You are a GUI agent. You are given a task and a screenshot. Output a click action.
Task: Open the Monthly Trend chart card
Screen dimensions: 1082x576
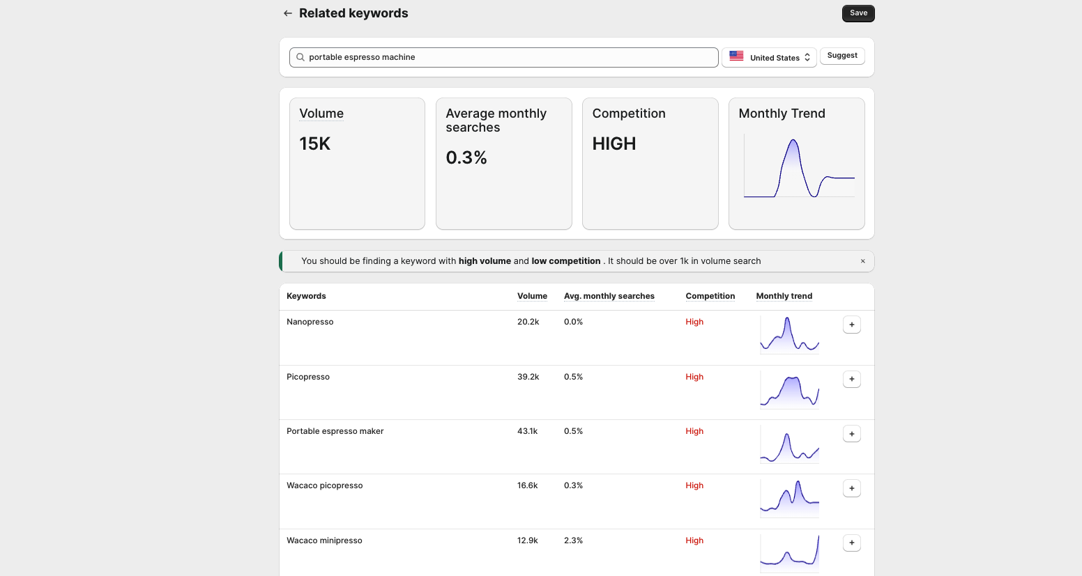point(796,164)
